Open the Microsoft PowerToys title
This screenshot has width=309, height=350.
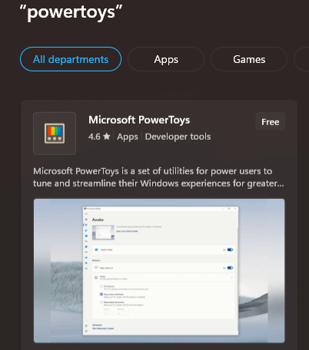(139, 120)
